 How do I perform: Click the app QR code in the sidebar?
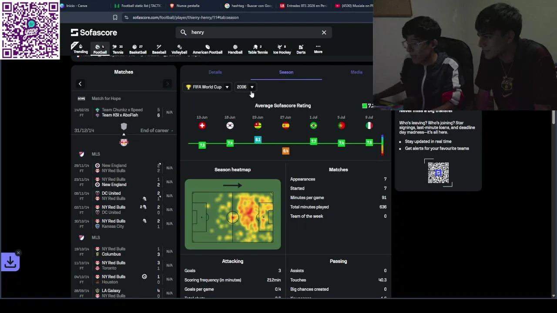click(438, 173)
